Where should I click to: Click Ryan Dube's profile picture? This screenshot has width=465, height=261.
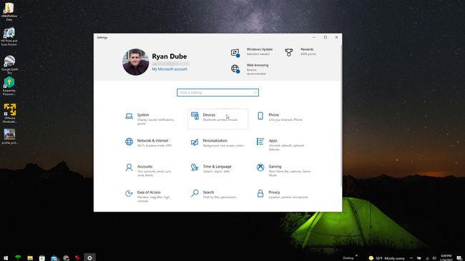tap(135, 62)
